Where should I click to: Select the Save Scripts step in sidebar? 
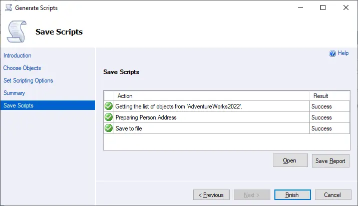pos(48,105)
